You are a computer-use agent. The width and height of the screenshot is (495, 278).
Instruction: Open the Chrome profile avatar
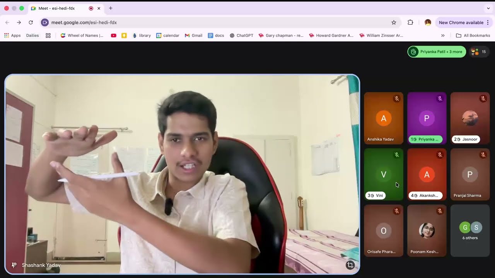428,22
